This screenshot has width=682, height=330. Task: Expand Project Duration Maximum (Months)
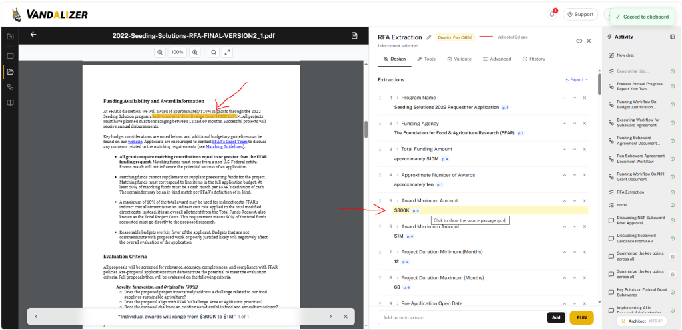[x=398, y=278]
